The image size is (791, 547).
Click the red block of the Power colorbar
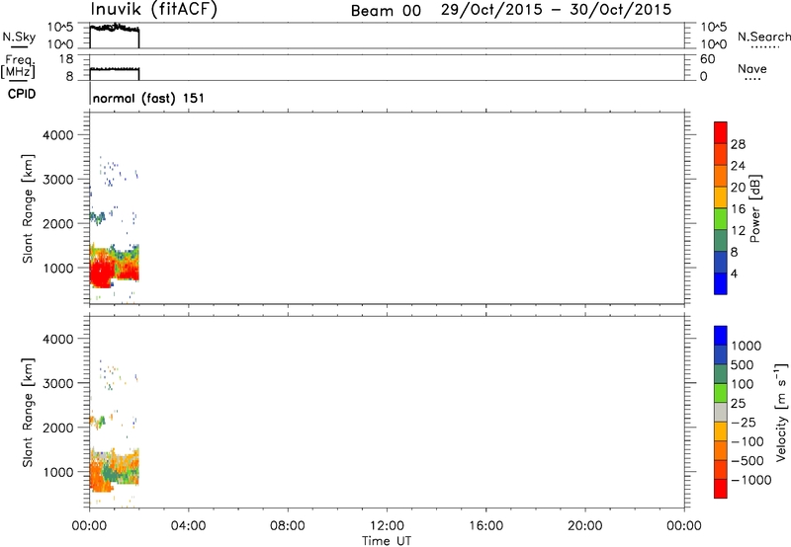pyautogui.click(x=721, y=132)
